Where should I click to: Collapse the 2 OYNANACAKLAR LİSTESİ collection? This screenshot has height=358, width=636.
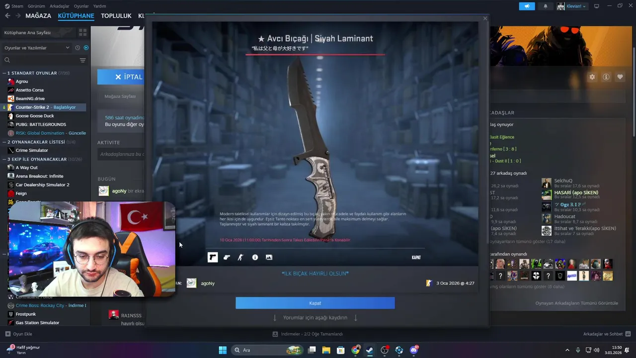[4, 142]
